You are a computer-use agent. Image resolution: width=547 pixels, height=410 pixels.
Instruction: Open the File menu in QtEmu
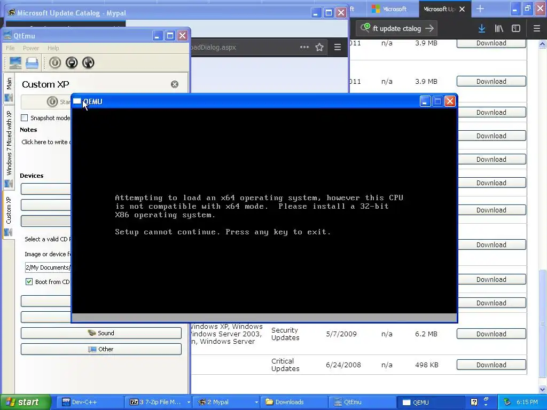click(x=10, y=48)
